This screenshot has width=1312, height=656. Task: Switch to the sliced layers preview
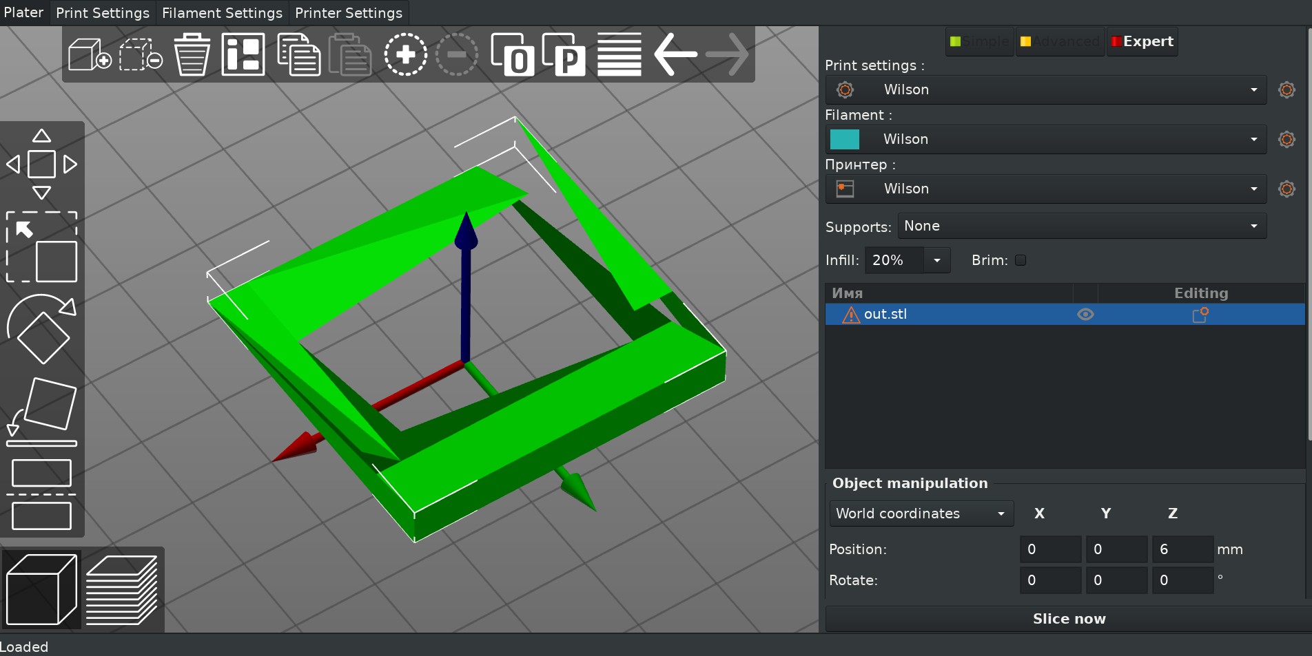coord(122,589)
